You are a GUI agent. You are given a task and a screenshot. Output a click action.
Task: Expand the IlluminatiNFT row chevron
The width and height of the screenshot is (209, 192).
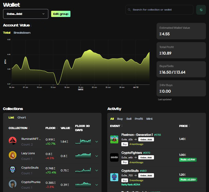tap(97, 141)
